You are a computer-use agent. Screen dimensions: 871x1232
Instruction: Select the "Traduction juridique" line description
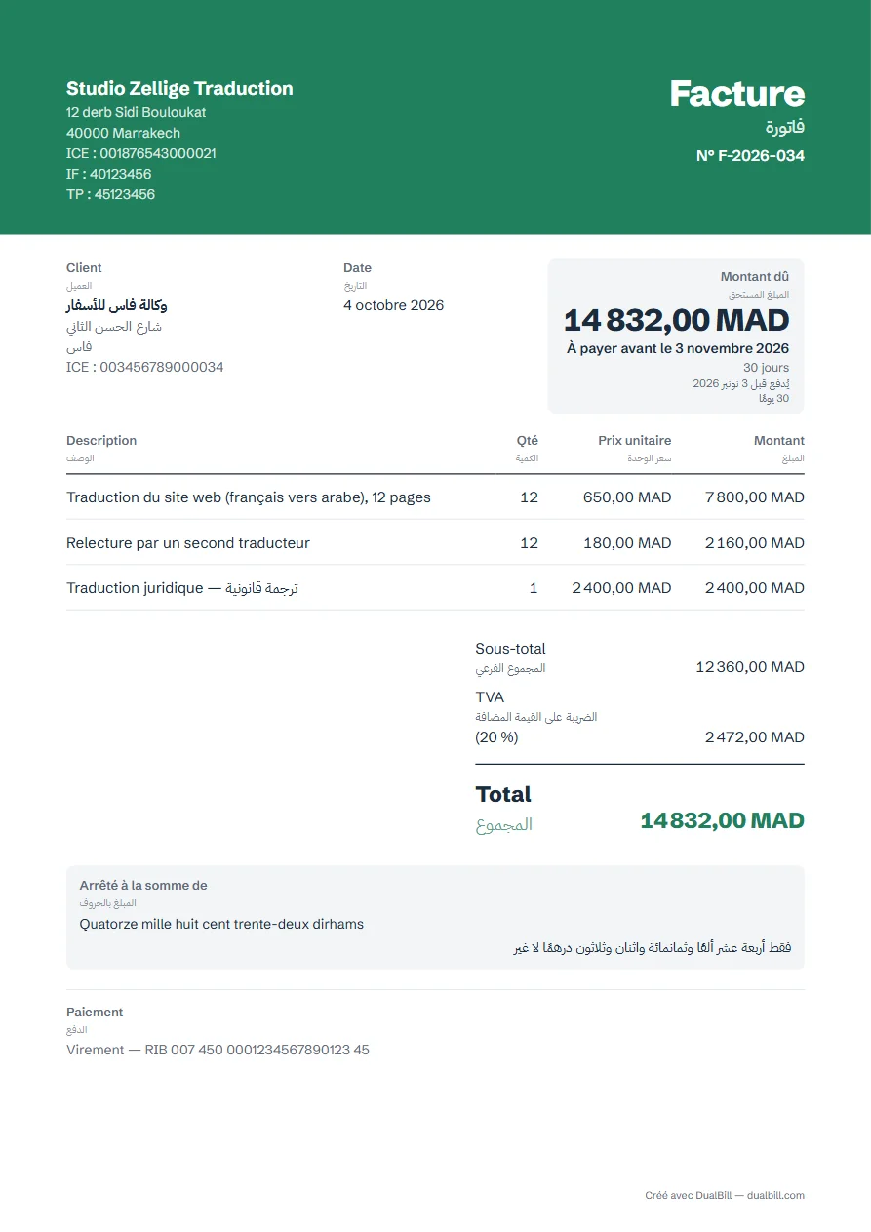(182, 588)
